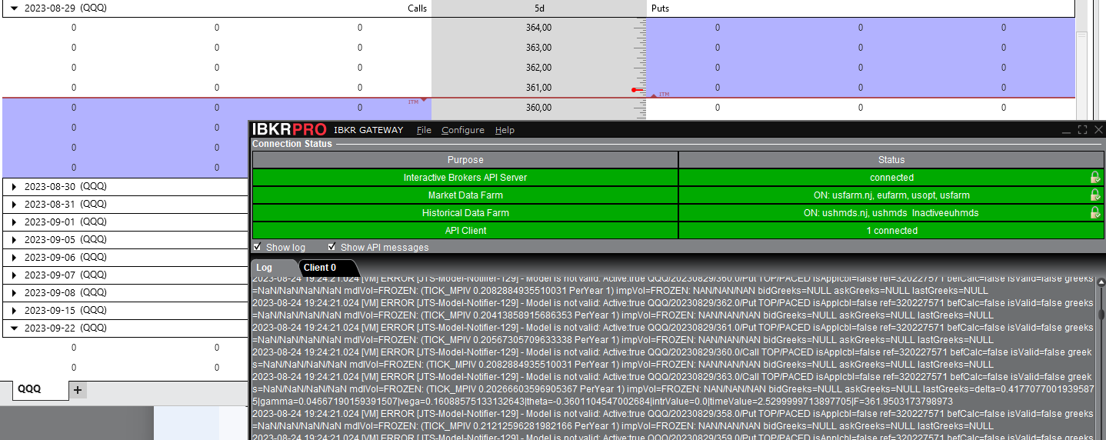This screenshot has width=1106, height=440.
Task: Collapse the 2023-09-22 (QQQ) expiry section
Action: tap(14, 328)
